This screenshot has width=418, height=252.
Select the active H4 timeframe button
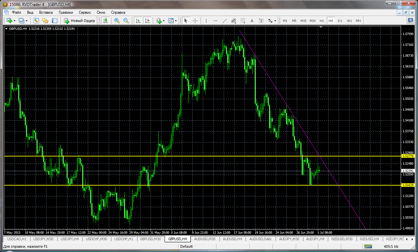(x=331, y=21)
